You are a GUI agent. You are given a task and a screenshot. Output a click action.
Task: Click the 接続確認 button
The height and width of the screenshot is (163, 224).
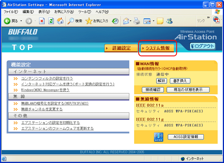click(x=153, y=90)
